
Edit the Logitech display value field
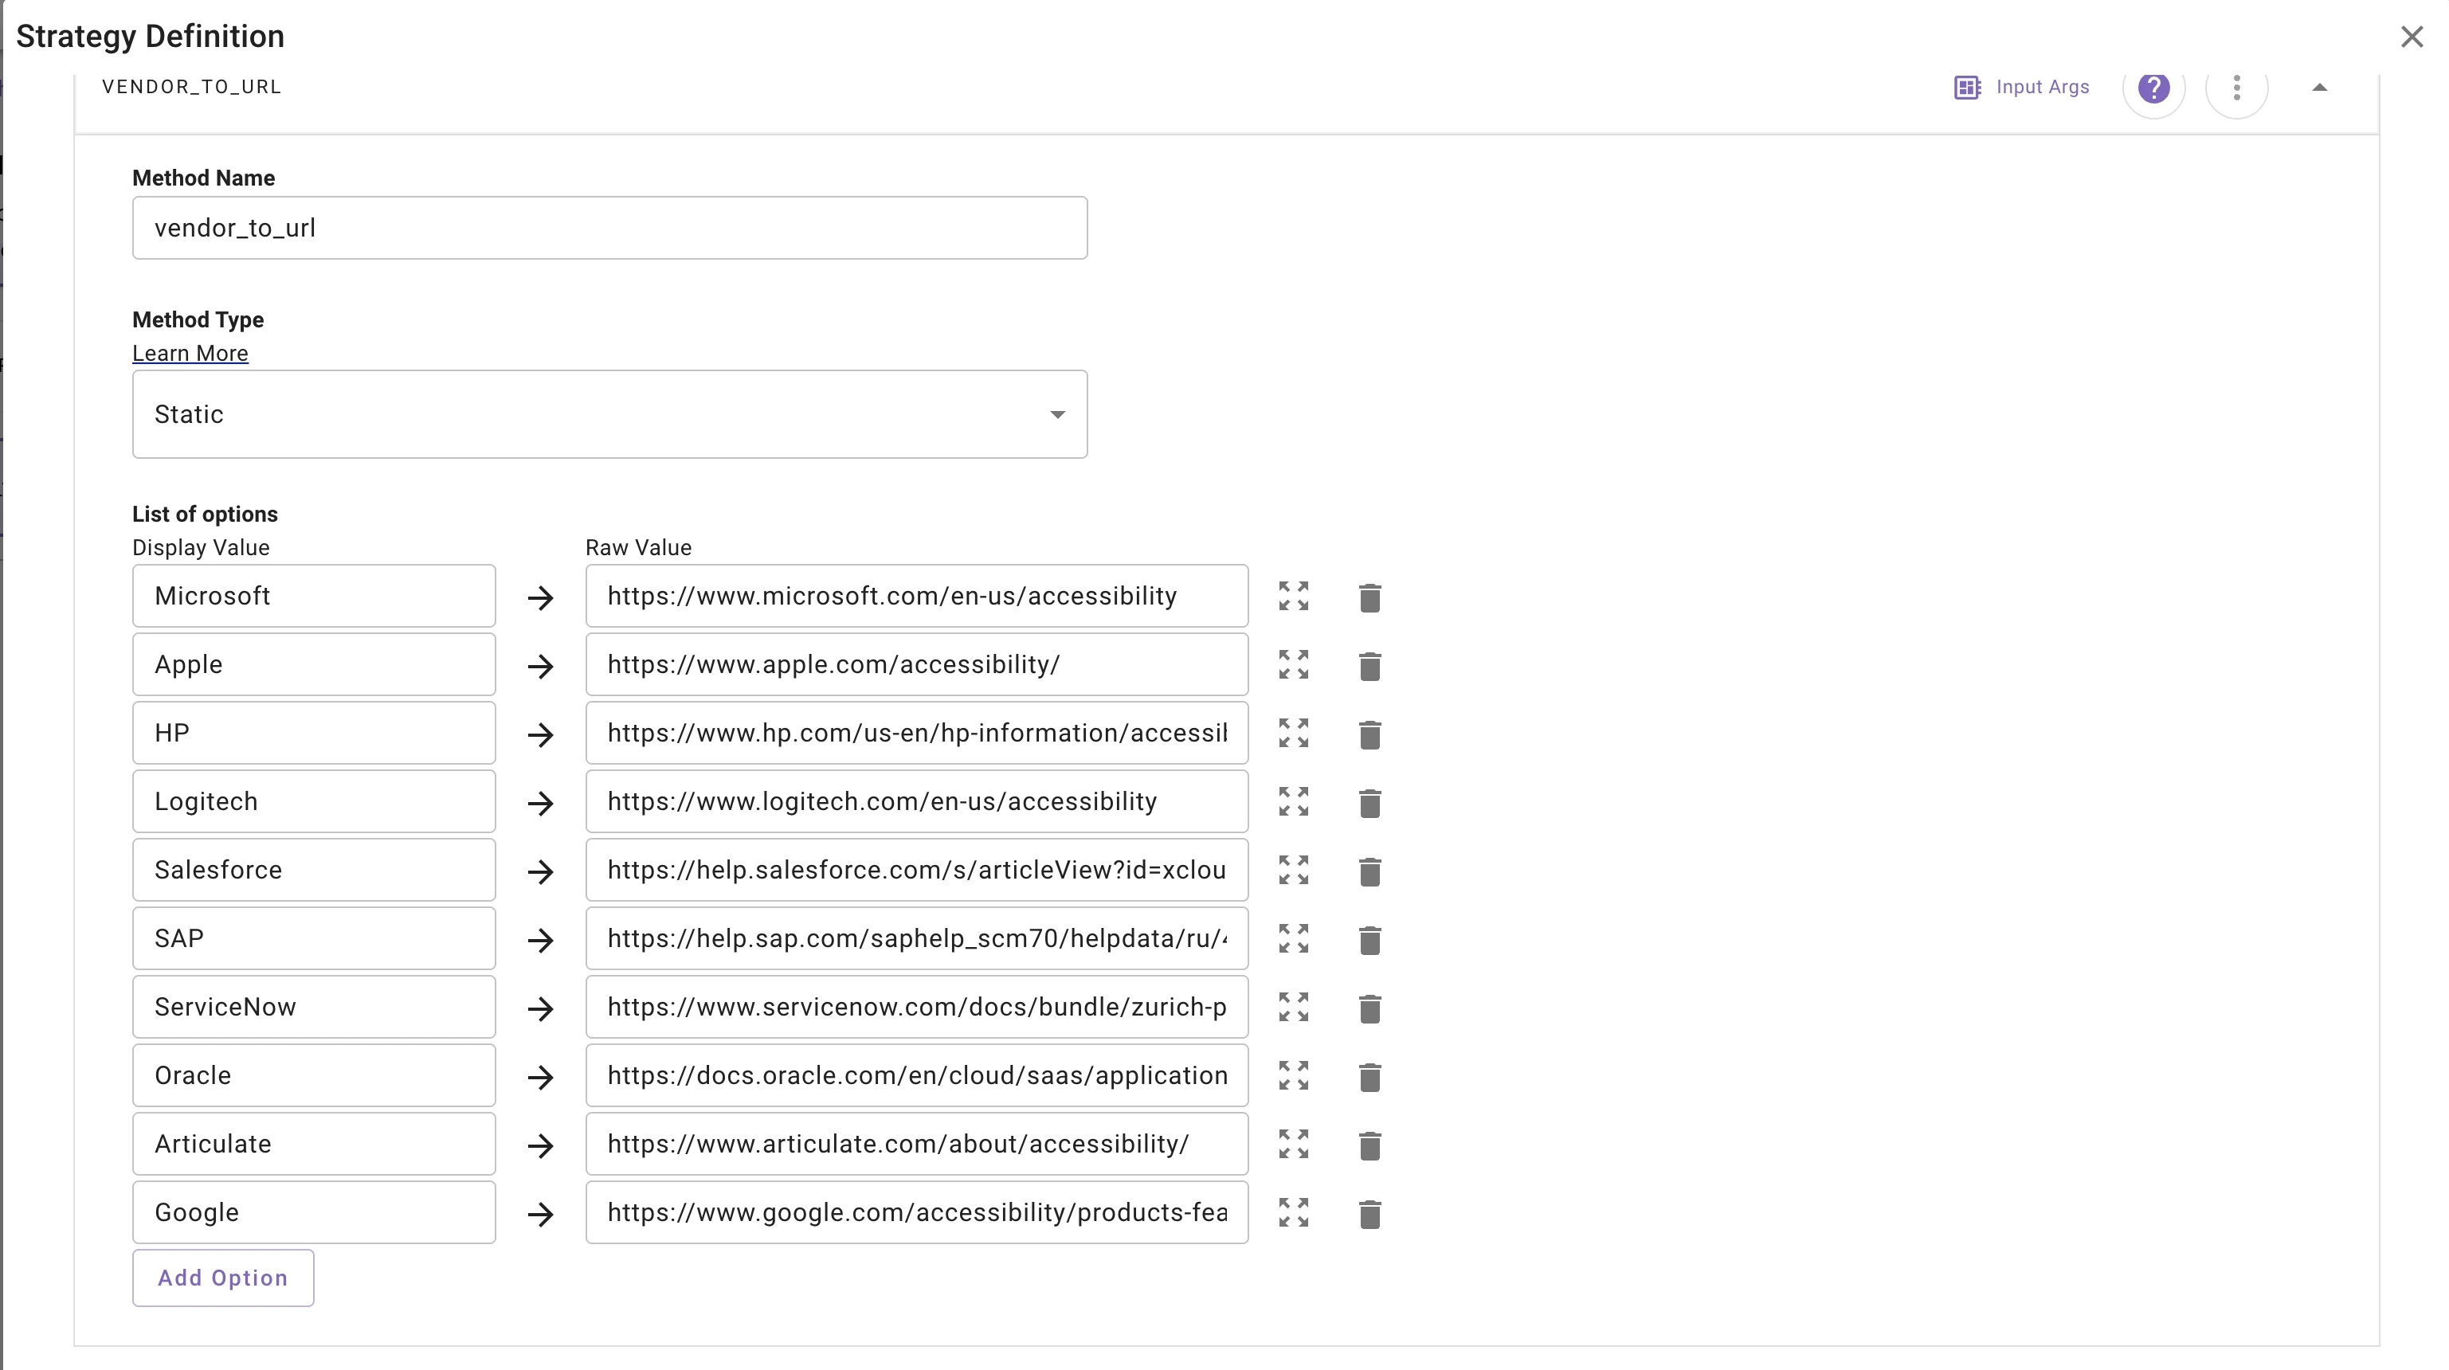tap(314, 801)
